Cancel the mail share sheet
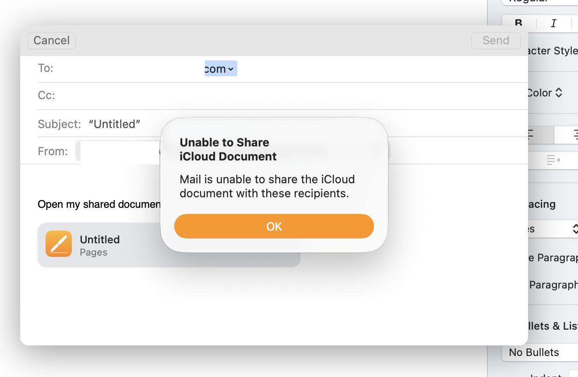Screen dimensions: 578x377 click(52, 40)
